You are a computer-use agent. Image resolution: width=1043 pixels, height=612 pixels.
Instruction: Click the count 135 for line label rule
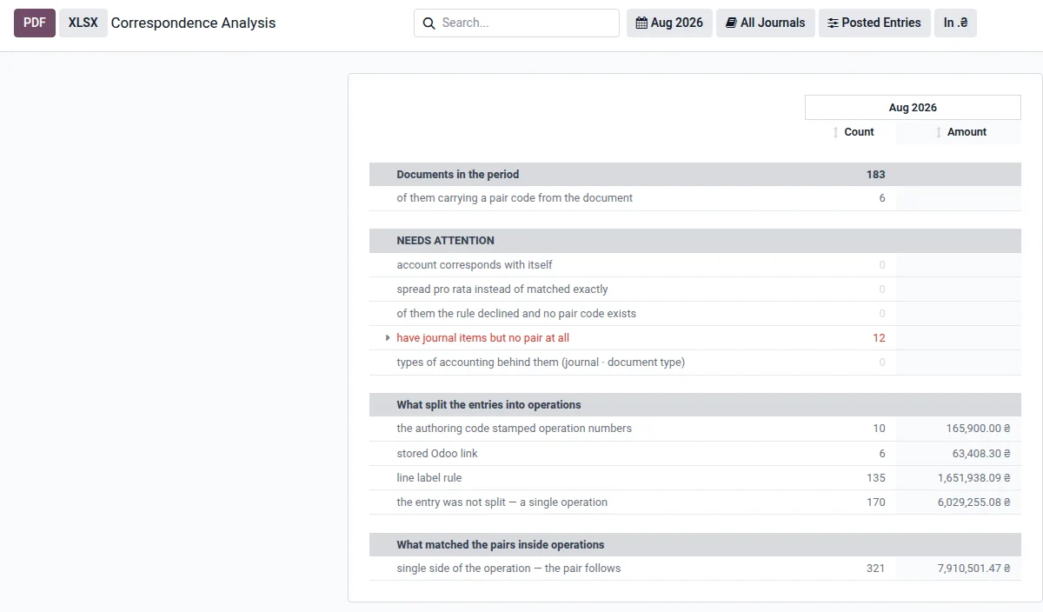[876, 478]
